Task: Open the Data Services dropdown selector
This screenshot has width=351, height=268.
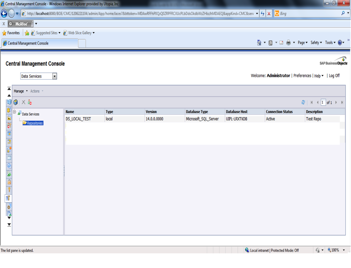Action: 39,76
